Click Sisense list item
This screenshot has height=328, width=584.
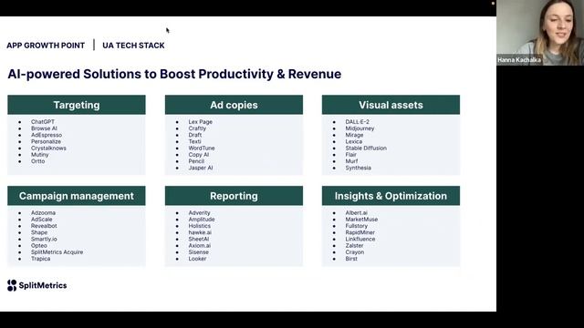(199, 252)
